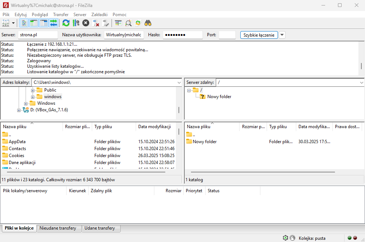
Task: Expand the D: (VBox_GAs_7.1.6) drive node
Action: point(19,110)
